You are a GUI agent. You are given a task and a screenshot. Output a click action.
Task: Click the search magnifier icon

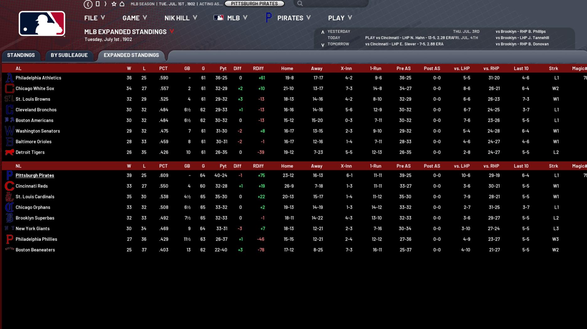click(x=300, y=4)
